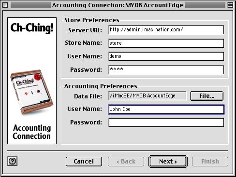This screenshot has width=236, height=177.
Task: Open the File... chooser button
Action: pos(207,96)
